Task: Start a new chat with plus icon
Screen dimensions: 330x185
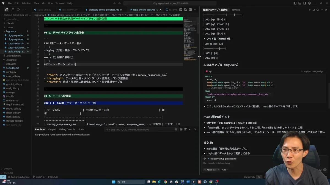Action: pos(309,10)
